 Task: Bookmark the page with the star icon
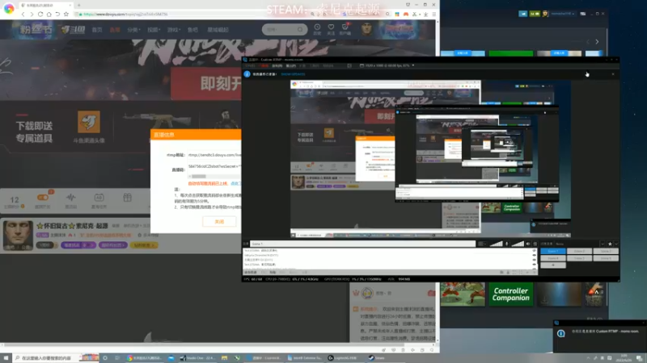[x=66, y=14]
